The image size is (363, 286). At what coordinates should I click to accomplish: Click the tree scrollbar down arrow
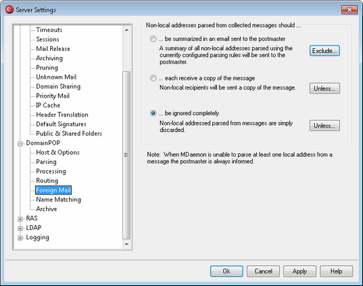point(126,244)
